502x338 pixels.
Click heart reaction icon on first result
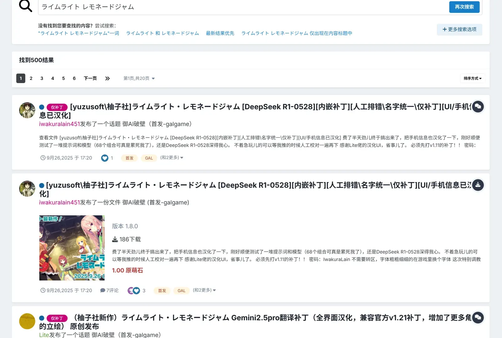point(105,158)
